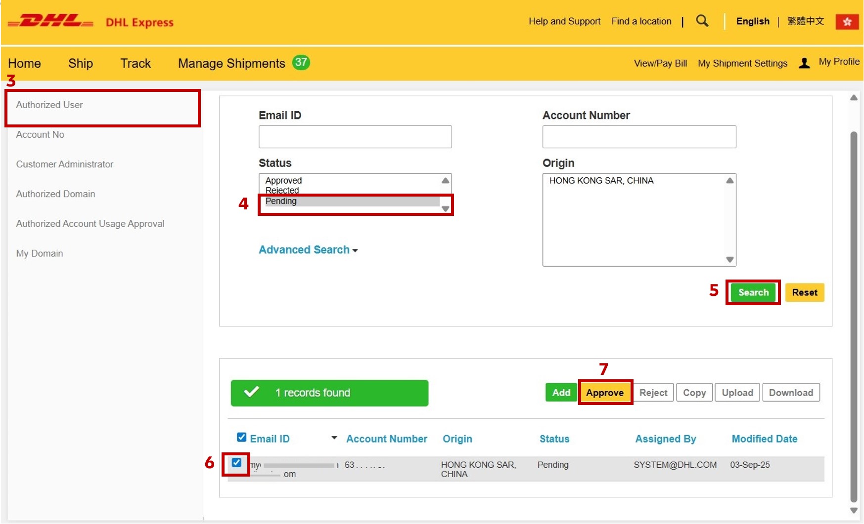Click the Hong Kong flag icon
Screen dimensions: 864x524
coord(847,22)
